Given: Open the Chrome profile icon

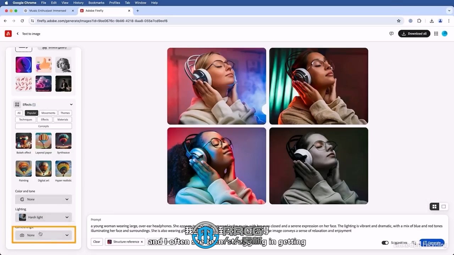Looking at the screenshot, I should [441, 21].
